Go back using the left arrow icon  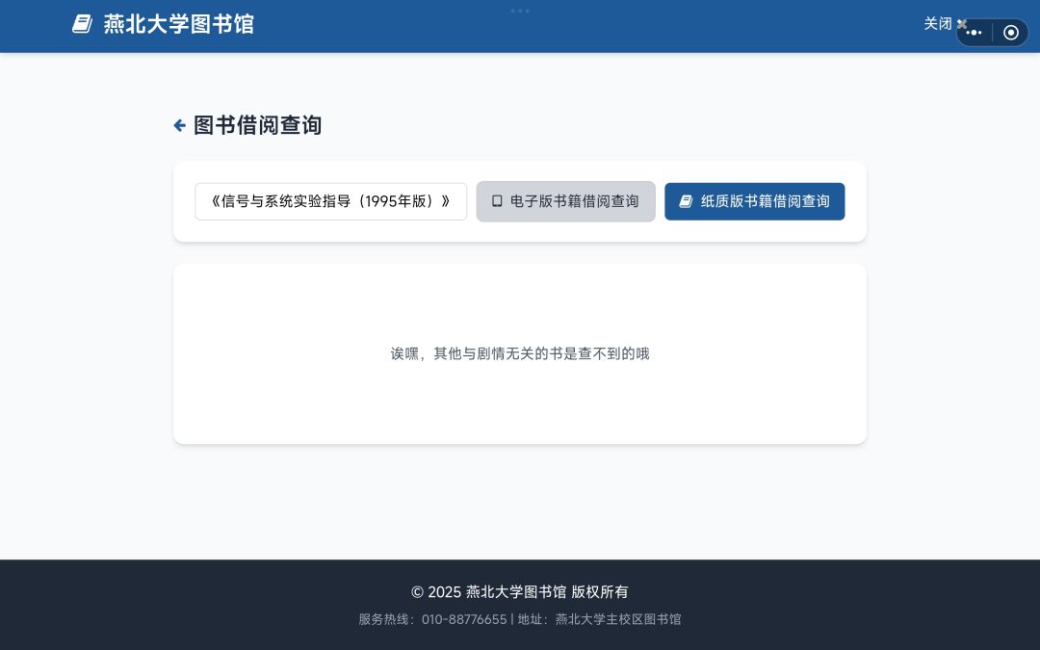179,125
